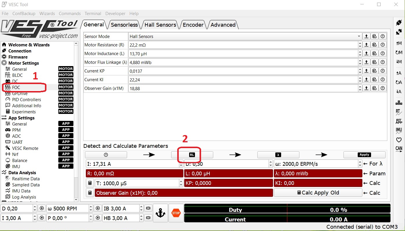
Task: Click help icon for Motor Resistance row
Action: coord(383,45)
